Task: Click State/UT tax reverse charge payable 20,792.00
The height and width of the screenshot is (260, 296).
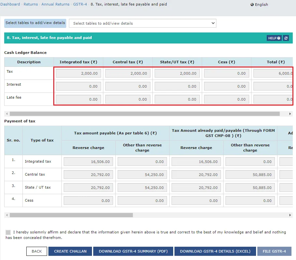Action: [x=88, y=188]
